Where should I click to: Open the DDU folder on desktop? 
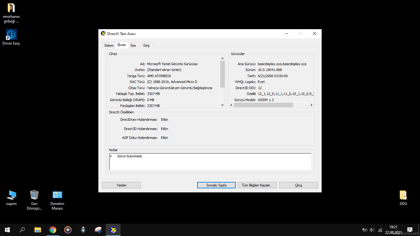point(403,198)
